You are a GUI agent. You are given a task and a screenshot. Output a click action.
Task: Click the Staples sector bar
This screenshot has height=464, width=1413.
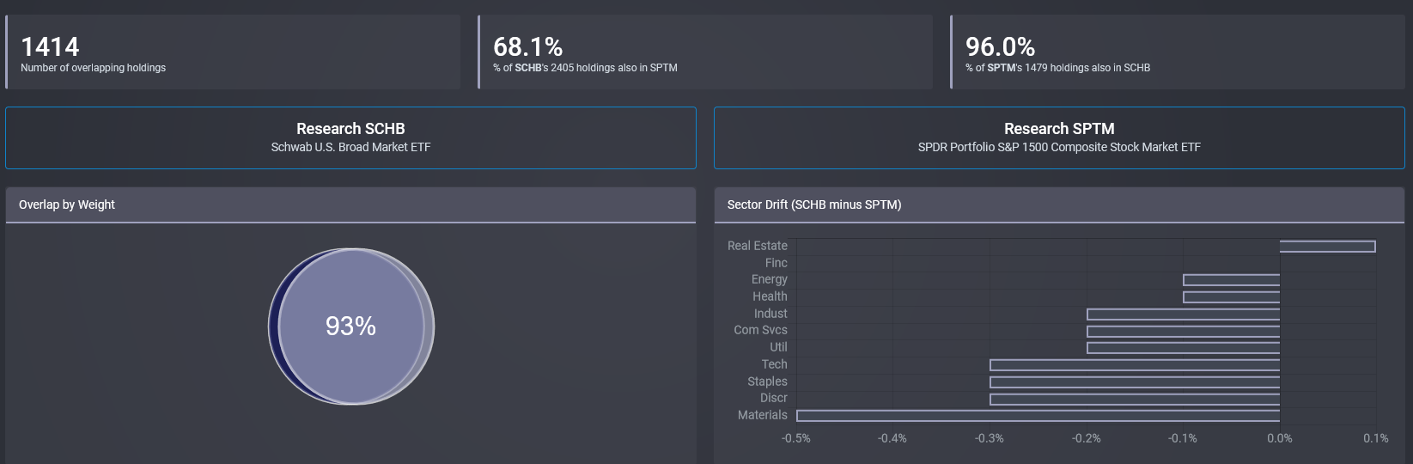[x=1135, y=382]
